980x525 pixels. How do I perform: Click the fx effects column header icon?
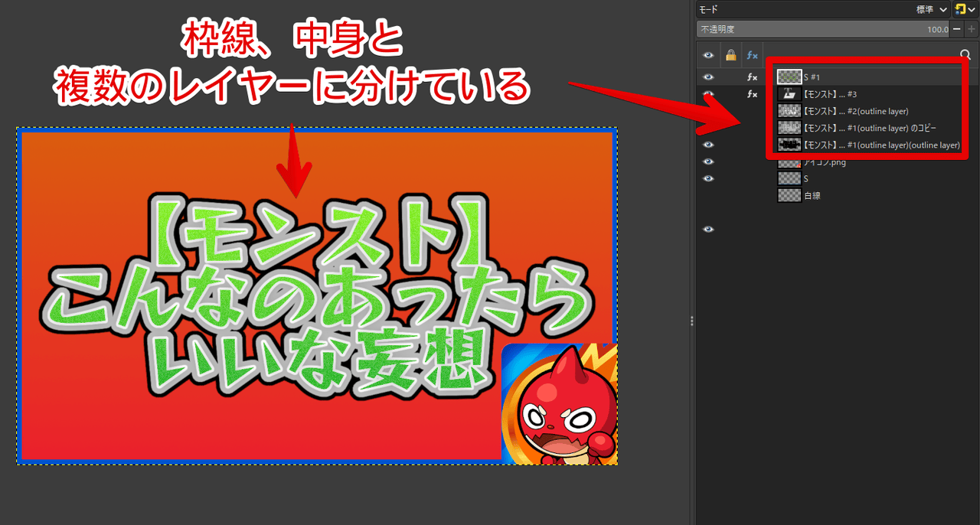click(753, 55)
